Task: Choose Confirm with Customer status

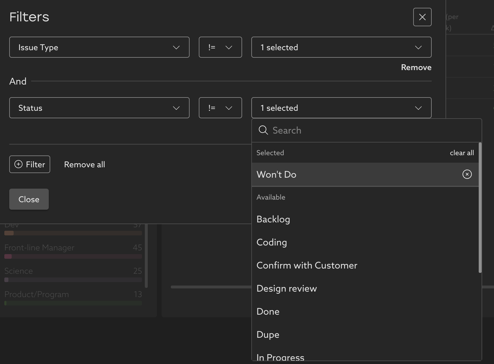Action: pos(307,265)
